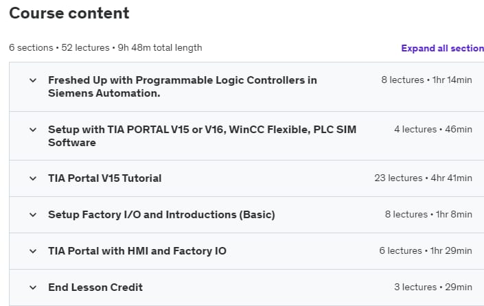484x306 pixels.
Task: Select End Lesson Credit section title
Action: pyautogui.click(x=95, y=287)
